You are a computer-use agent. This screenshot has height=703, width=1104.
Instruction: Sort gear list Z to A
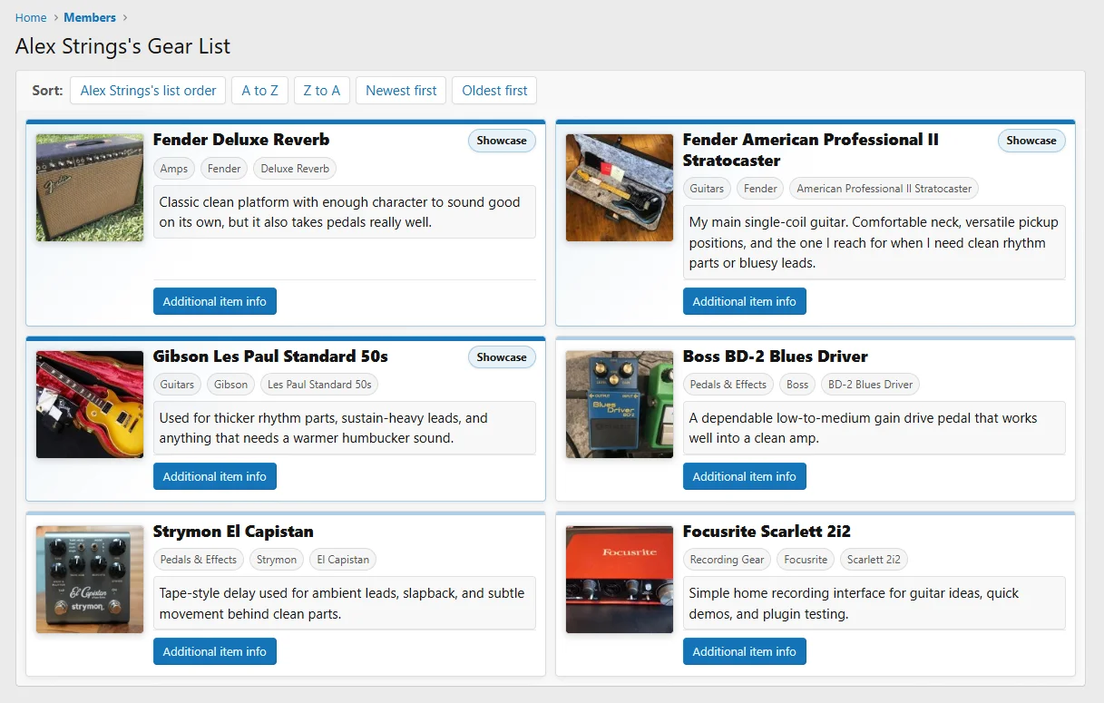321,91
